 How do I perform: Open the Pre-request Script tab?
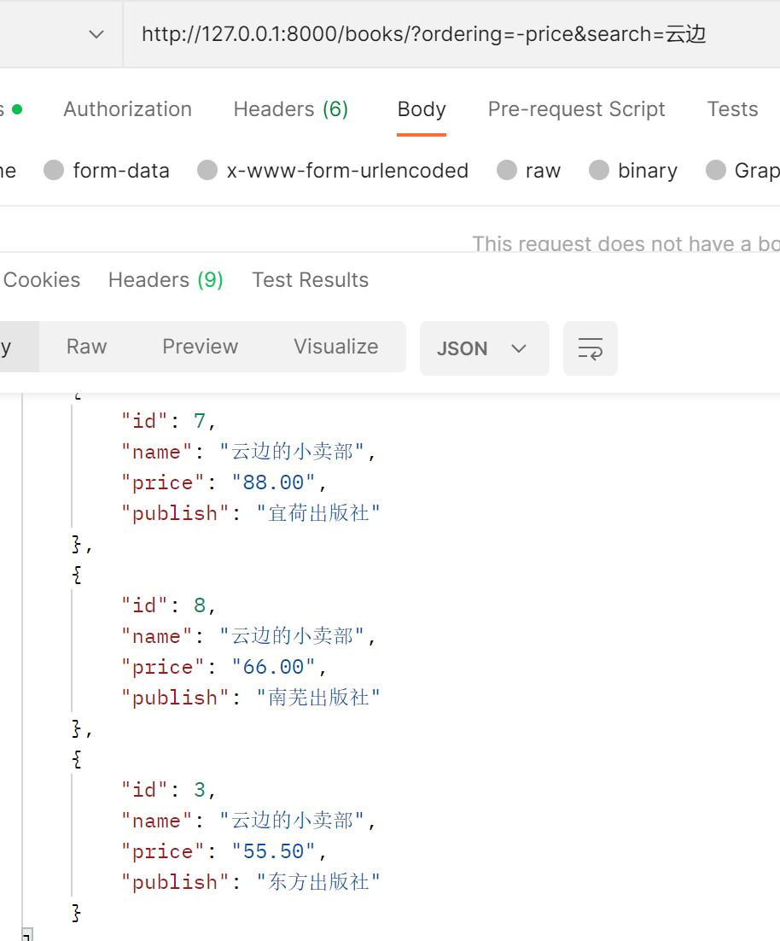coord(576,109)
